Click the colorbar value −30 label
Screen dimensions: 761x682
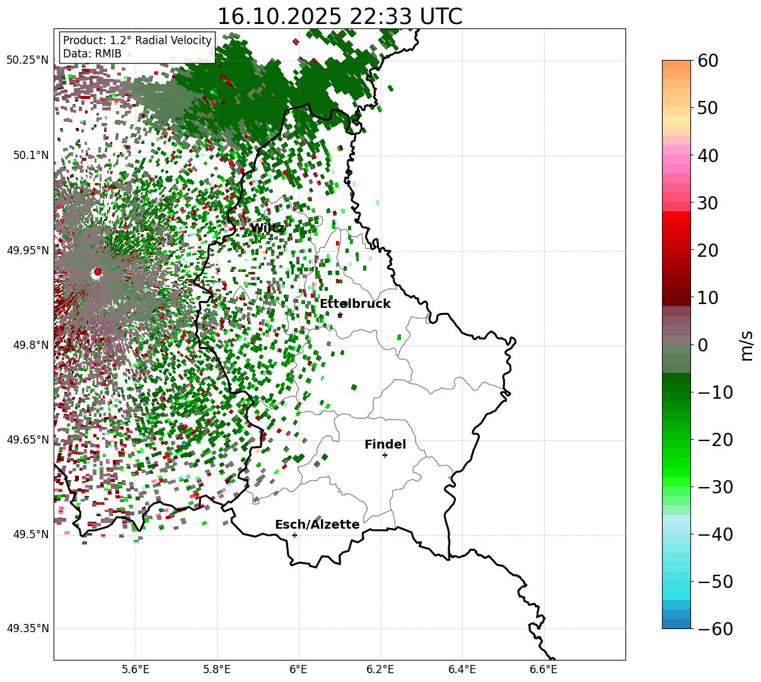pyautogui.click(x=715, y=486)
